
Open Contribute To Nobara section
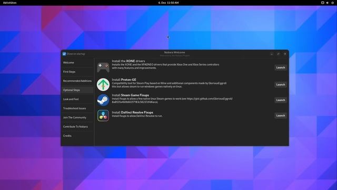coord(77,127)
